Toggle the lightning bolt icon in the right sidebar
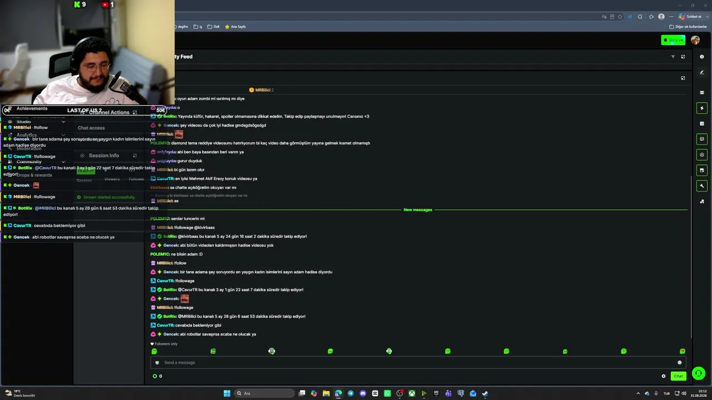Screen dimensions: 712x400 point(702,108)
